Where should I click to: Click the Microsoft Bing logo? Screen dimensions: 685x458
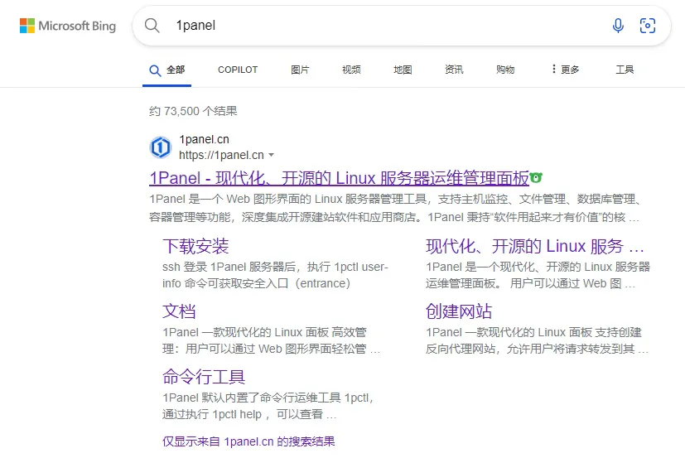(x=68, y=26)
